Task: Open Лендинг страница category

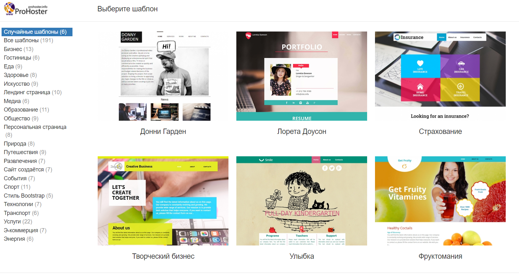Action: [x=32, y=92]
